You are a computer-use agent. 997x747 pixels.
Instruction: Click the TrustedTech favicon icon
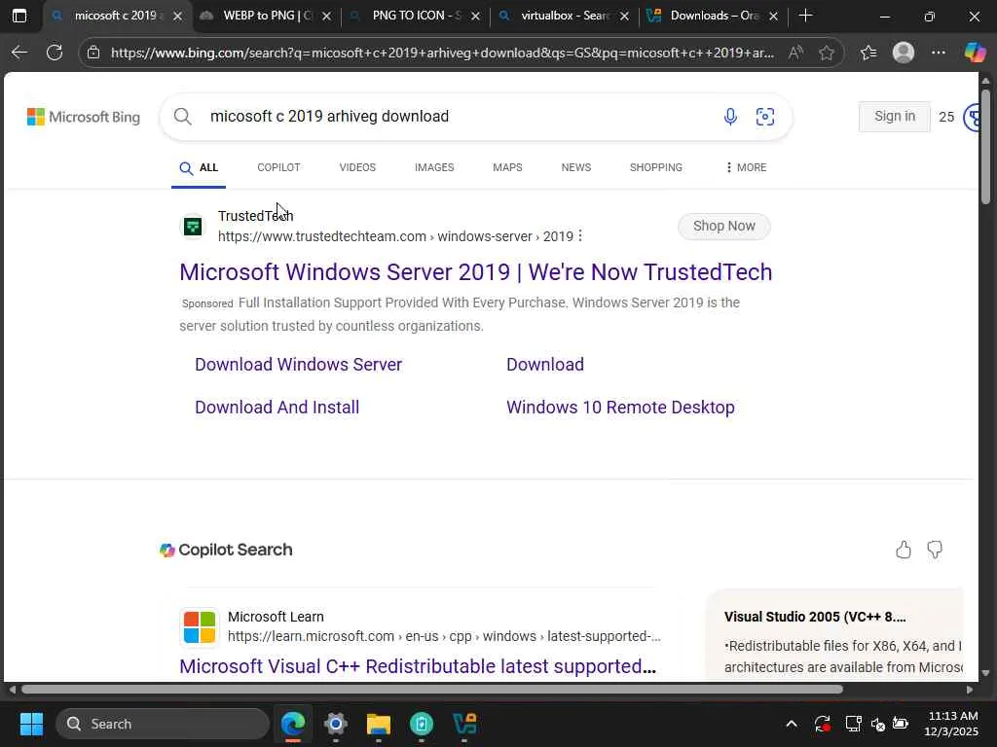tap(193, 226)
